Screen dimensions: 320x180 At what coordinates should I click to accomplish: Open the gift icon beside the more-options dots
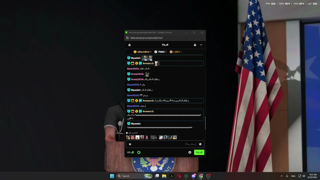[195, 45]
